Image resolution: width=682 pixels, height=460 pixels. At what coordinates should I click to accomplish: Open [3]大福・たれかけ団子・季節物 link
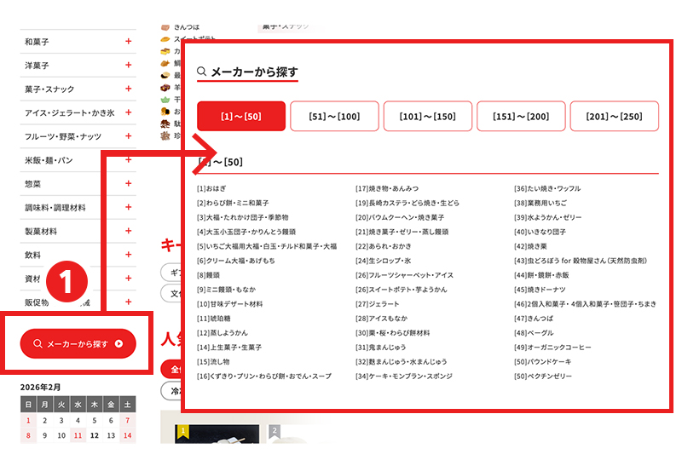tap(242, 217)
